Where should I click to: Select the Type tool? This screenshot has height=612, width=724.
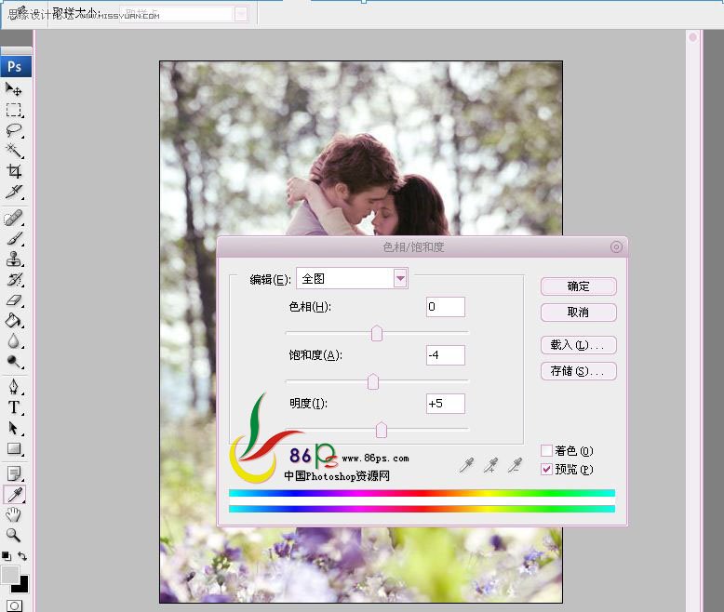click(13, 407)
